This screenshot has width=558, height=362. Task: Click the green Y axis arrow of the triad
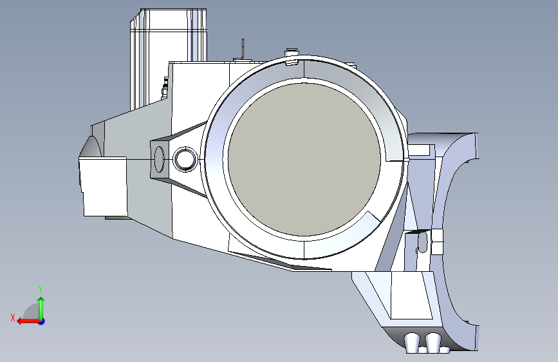click(41, 308)
